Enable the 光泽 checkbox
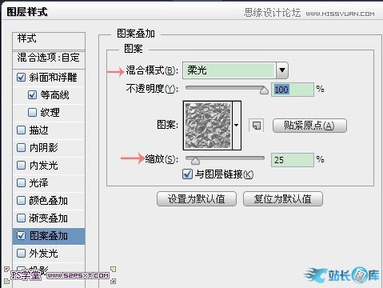The height and width of the screenshot is (288, 383). 21,182
